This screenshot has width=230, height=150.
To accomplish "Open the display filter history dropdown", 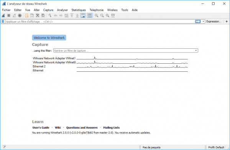I will pos(203,21).
